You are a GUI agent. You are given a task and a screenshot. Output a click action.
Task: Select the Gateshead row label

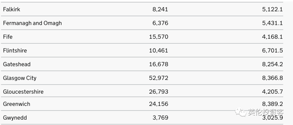17,64
